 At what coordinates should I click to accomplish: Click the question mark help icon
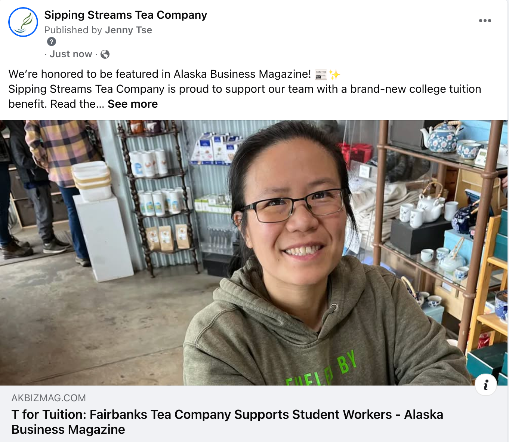52,42
